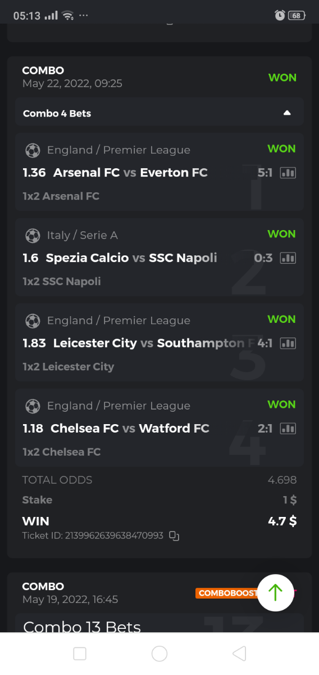Open the Arsenal FC vs Everton FC match
This screenshot has height=675, width=319.
(x=130, y=173)
